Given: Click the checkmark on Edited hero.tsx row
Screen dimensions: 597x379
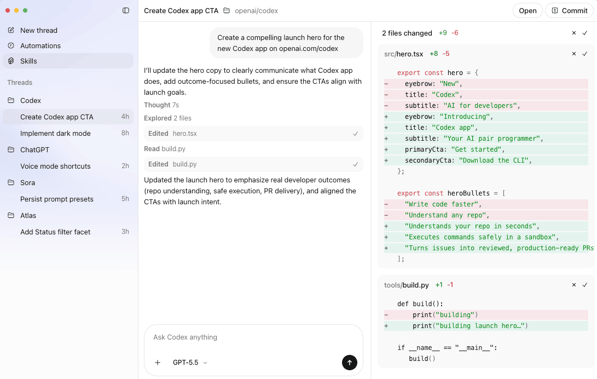Looking at the screenshot, I should [355, 134].
